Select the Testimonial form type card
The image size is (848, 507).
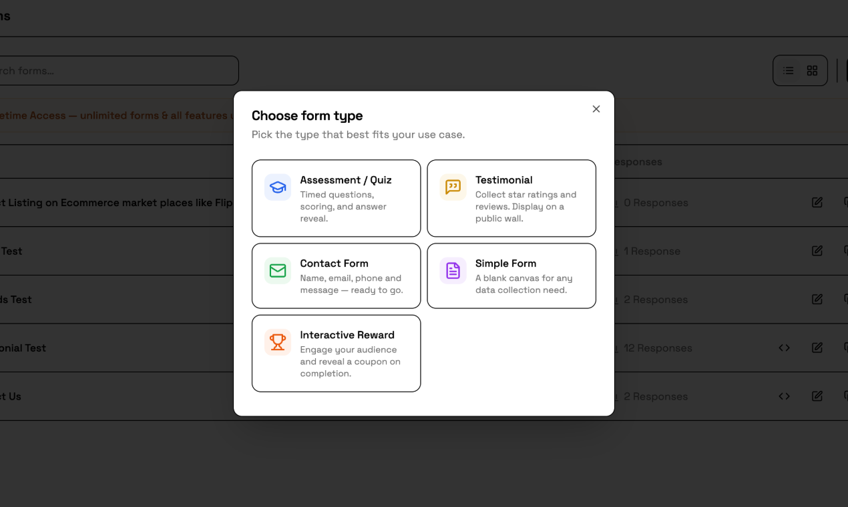tap(511, 198)
